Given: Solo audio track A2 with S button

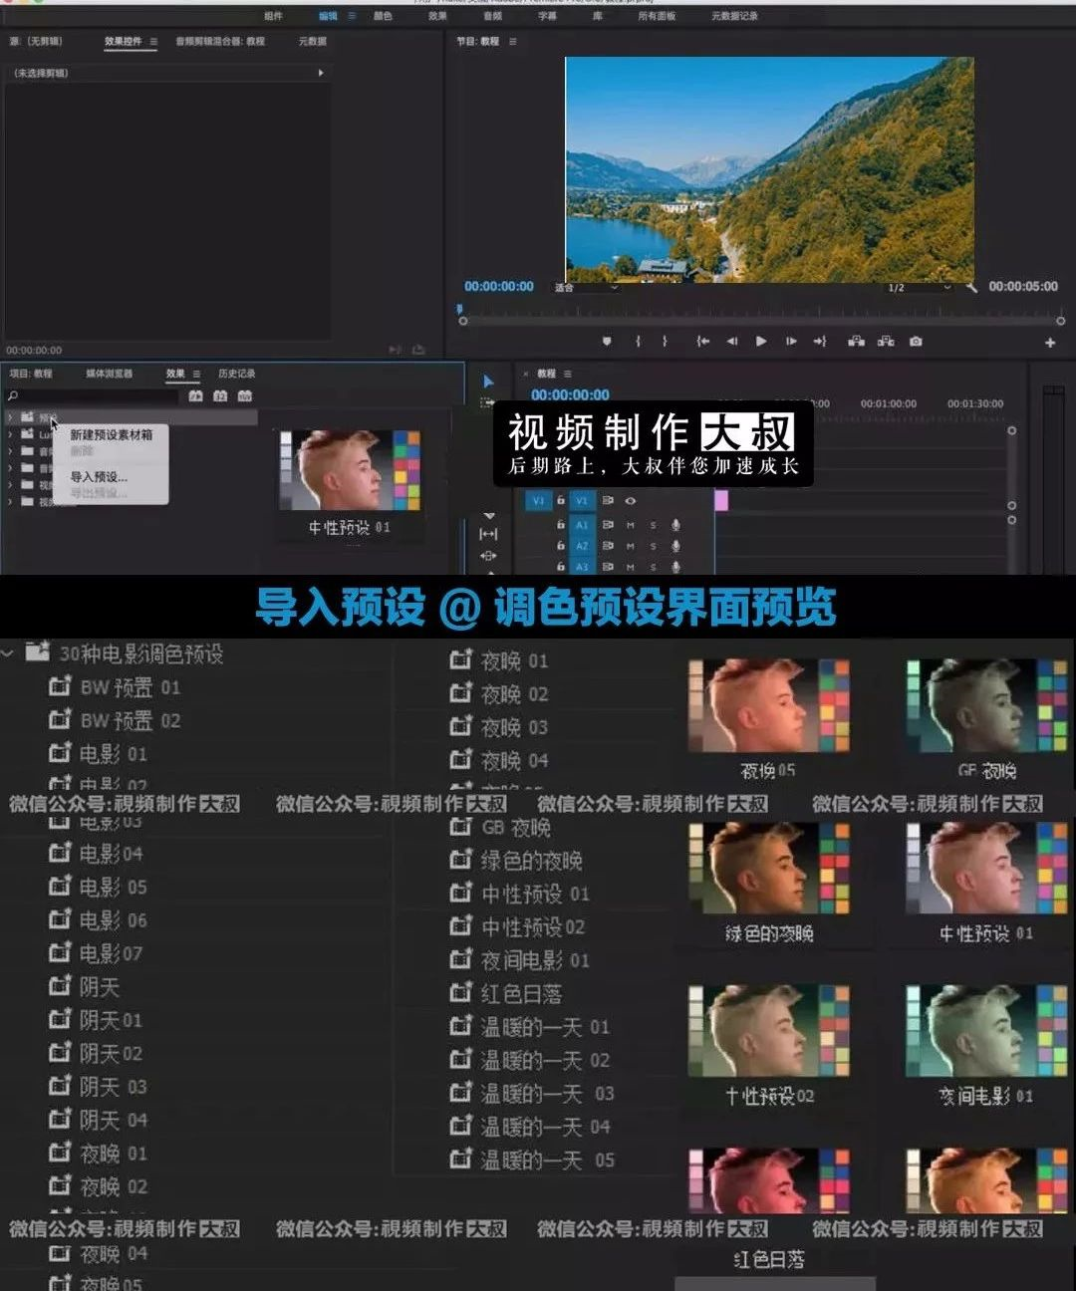Looking at the screenshot, I should [654, 546].
